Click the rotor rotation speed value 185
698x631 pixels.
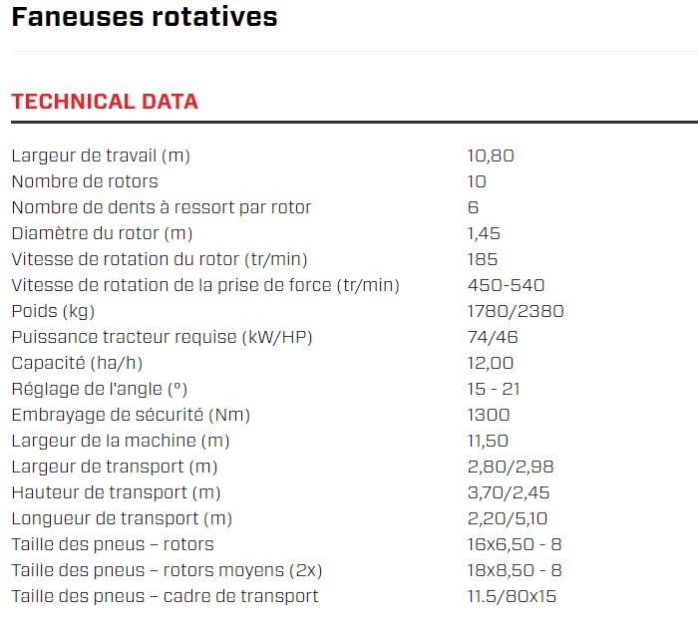[x=482, y=259]
